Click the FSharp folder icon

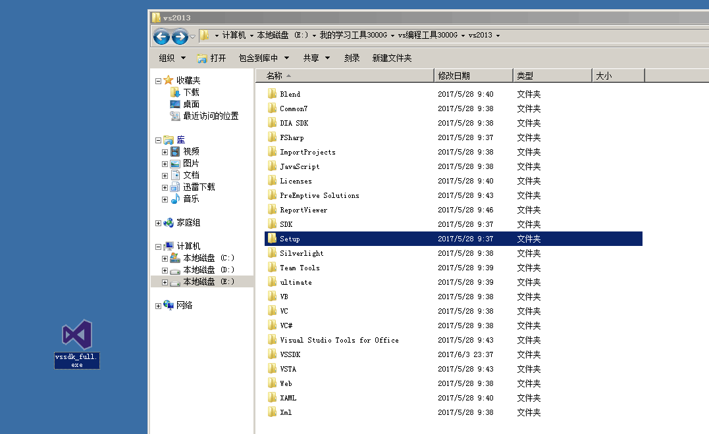[x=272, y=137]
